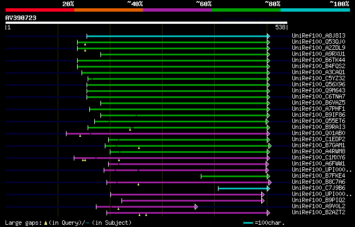This screenshot has width=355, height=227.
Task: Click the Large gaps legend text
Action: [x=23, y=223]
